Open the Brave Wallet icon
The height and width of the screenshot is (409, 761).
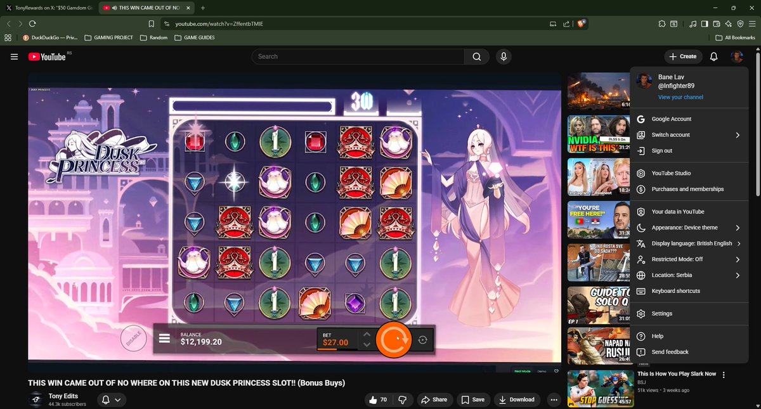pyautogui.click(x=717, y=23)
